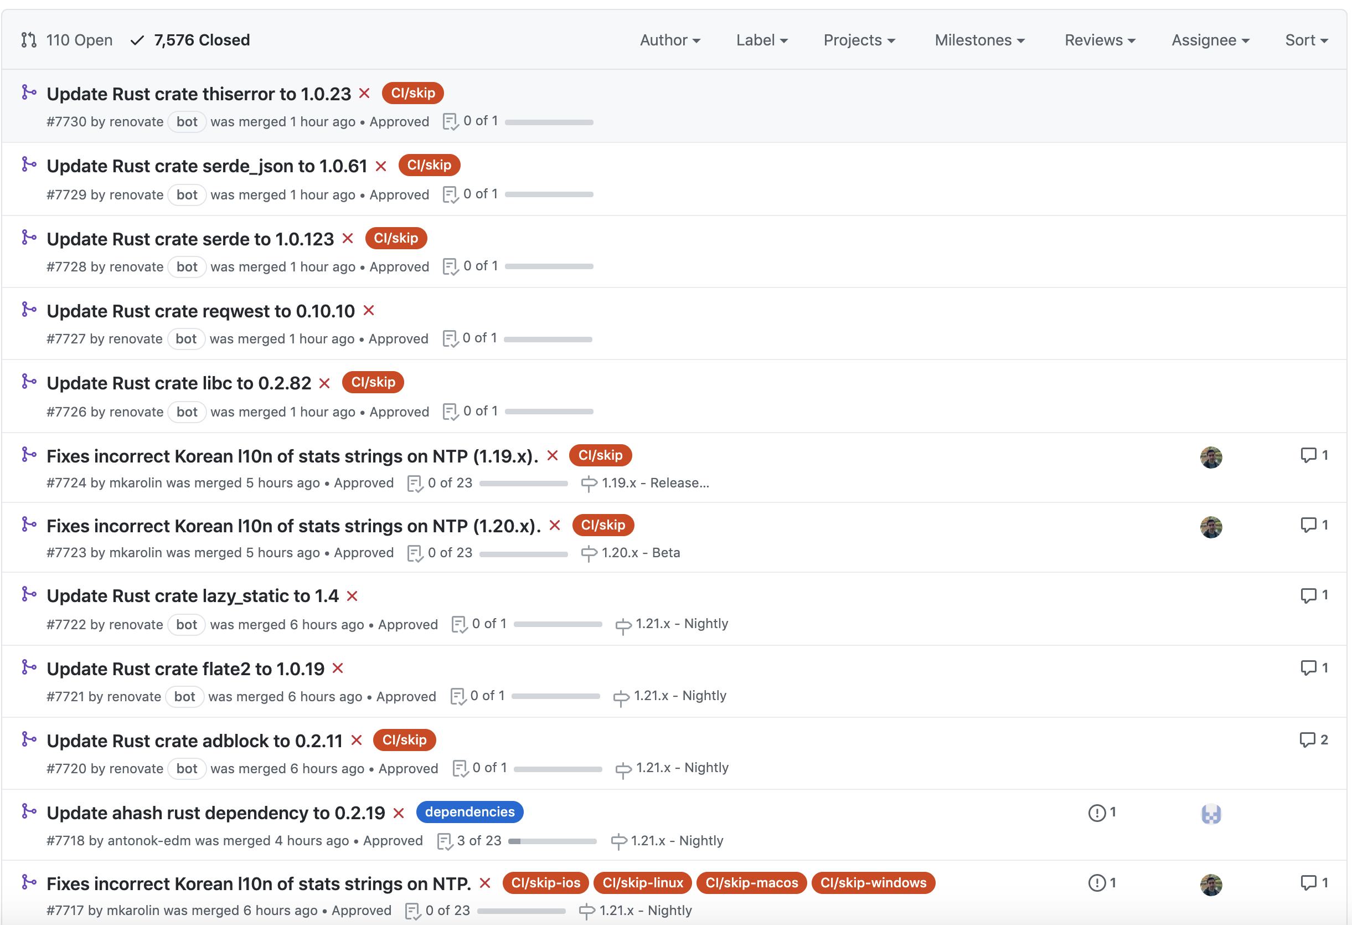Open the Reviews filter menu

tap(1100, 40)
